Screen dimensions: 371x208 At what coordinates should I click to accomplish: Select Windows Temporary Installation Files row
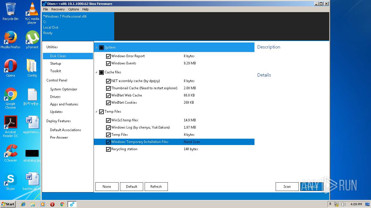coord(174,142)
